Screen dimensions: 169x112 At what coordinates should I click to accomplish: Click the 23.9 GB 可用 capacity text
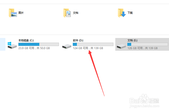click(x=26, y=48)
